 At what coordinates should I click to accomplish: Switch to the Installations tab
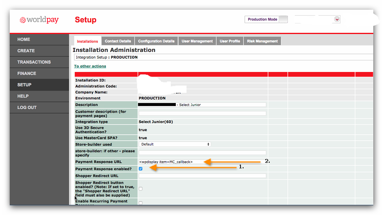(87, 41)
